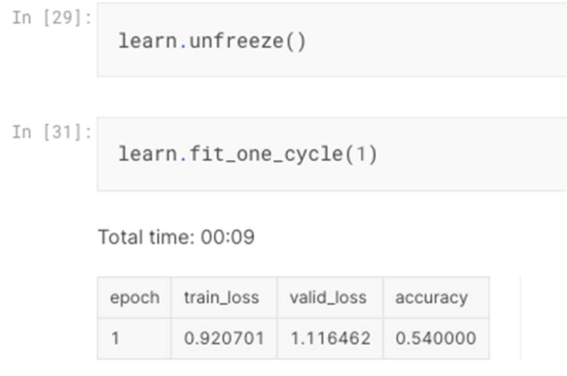
Task: Select the valid_loss value 1.116462
Action: pyautogui.click(x=330, y=338)
